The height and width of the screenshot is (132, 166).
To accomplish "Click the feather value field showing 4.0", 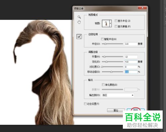I will coord(131,62).
